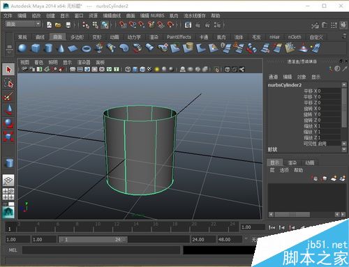The width and height of the screenshot is (349, 267).
Task: Activate the Select tool arrow in toolbox
Action: coord(8,70)
